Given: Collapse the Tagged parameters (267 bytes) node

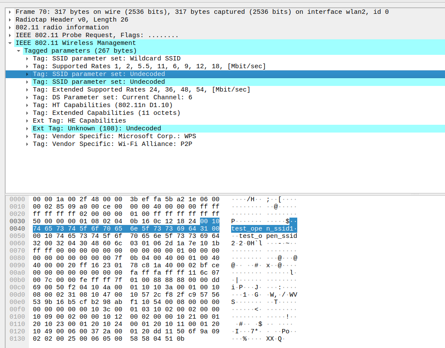Looking at the screenshot, I should [x=19, y=51].
